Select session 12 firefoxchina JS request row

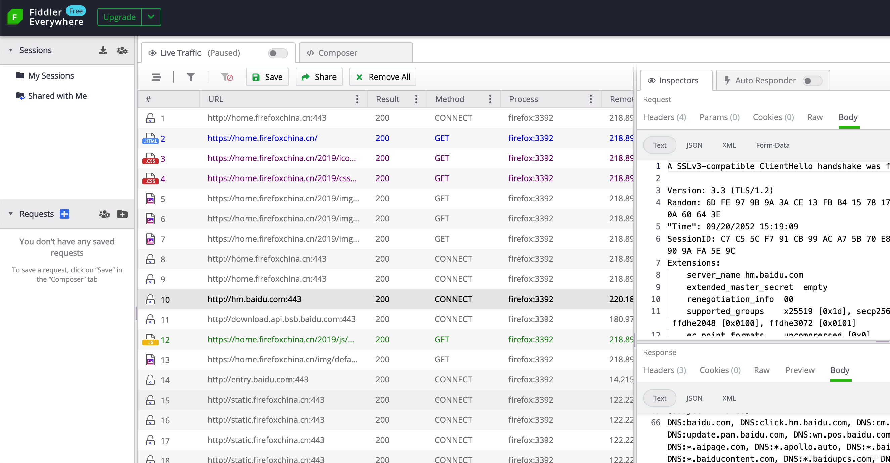280,340
